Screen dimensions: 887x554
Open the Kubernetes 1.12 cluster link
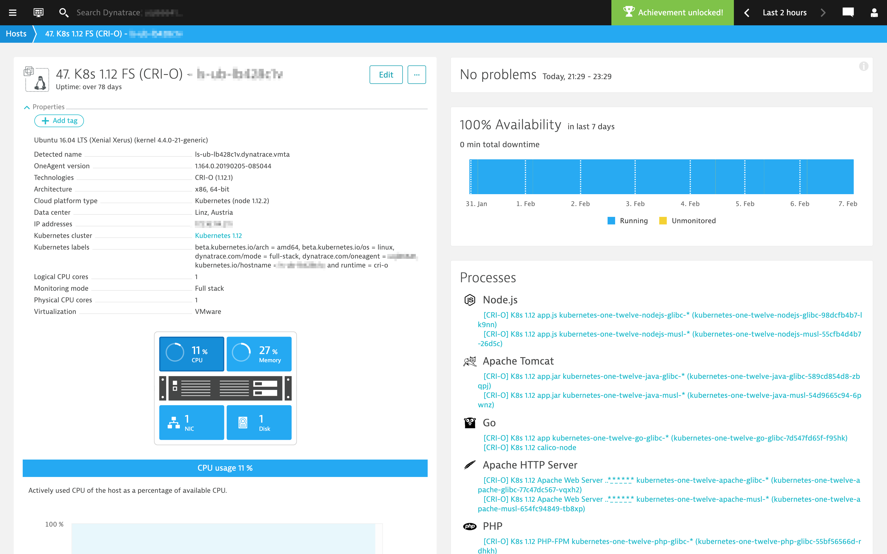coord(219,236)
